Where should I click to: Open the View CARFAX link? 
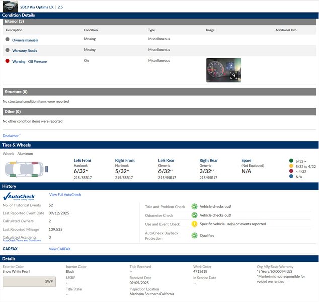point(59,249)
